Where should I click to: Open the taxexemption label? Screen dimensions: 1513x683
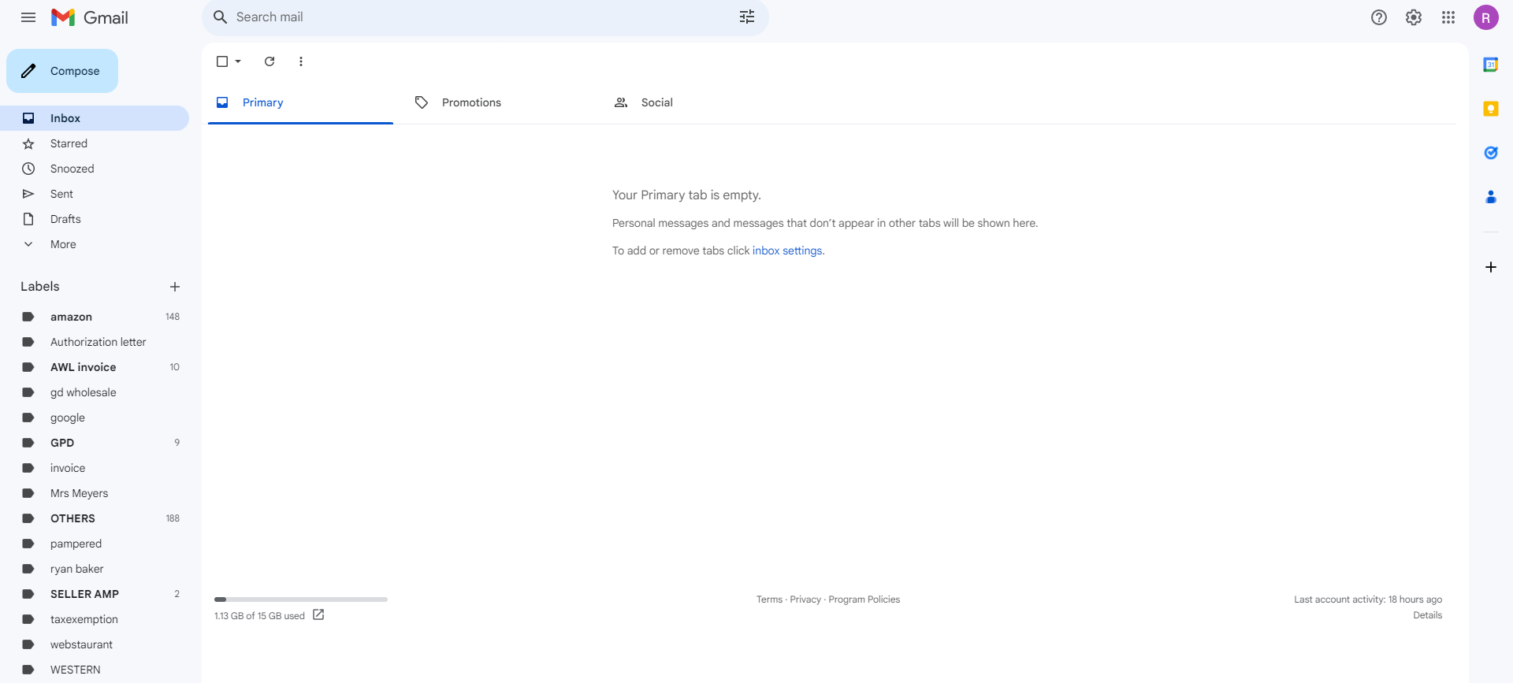(95, 619)
